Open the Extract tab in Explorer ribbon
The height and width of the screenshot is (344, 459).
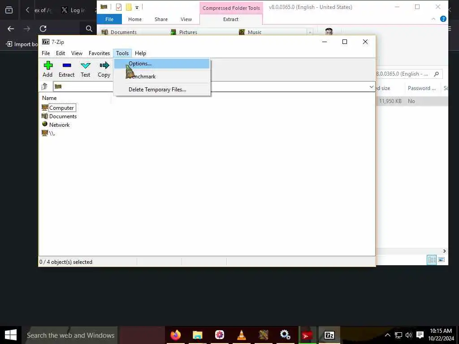231,19
